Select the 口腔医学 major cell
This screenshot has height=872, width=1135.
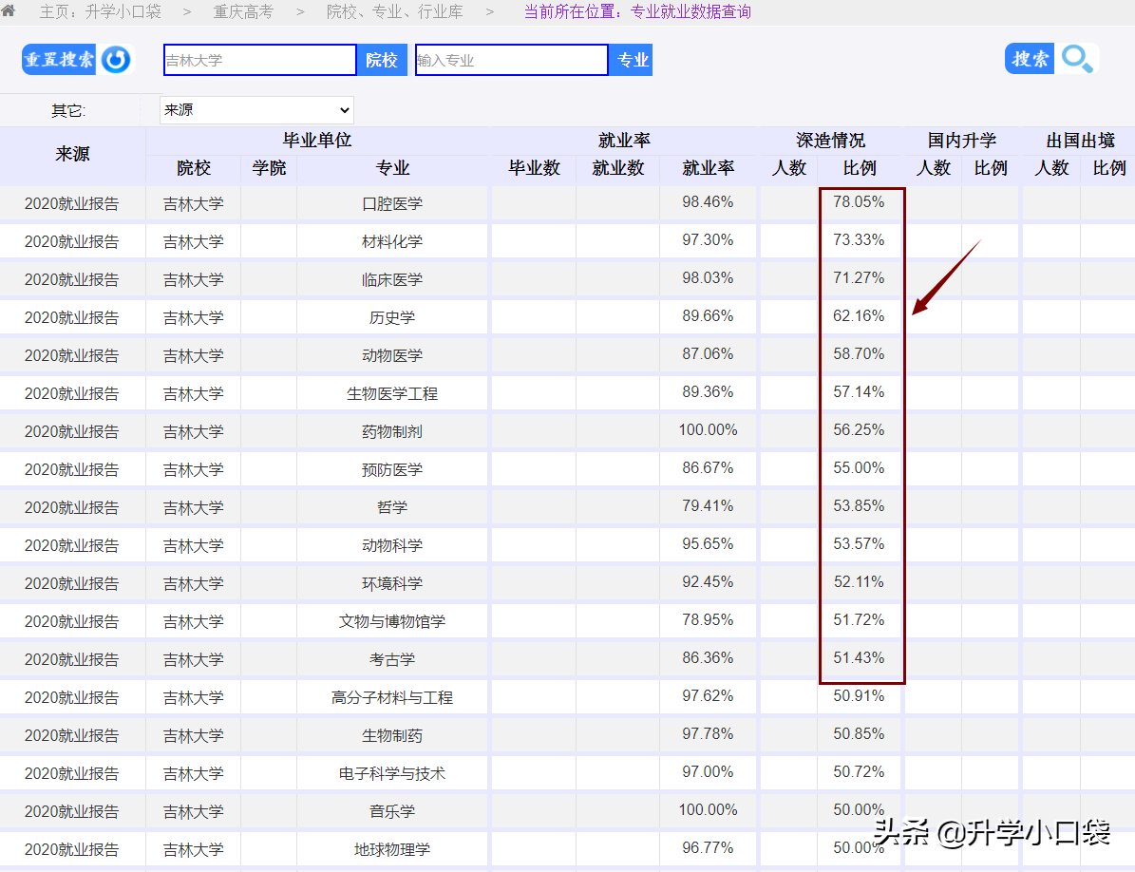392,202
